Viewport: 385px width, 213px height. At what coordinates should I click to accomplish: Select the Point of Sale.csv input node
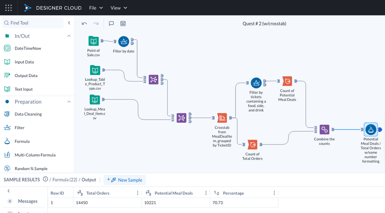click(93, 41)
